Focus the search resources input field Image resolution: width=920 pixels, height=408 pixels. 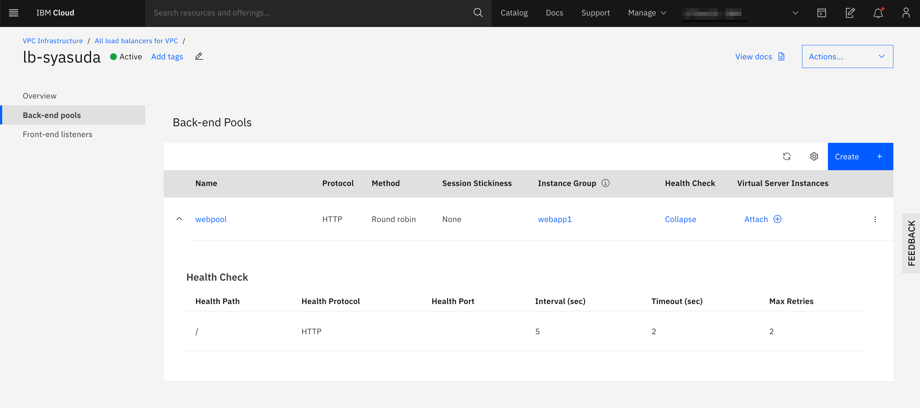click(309, 13)
